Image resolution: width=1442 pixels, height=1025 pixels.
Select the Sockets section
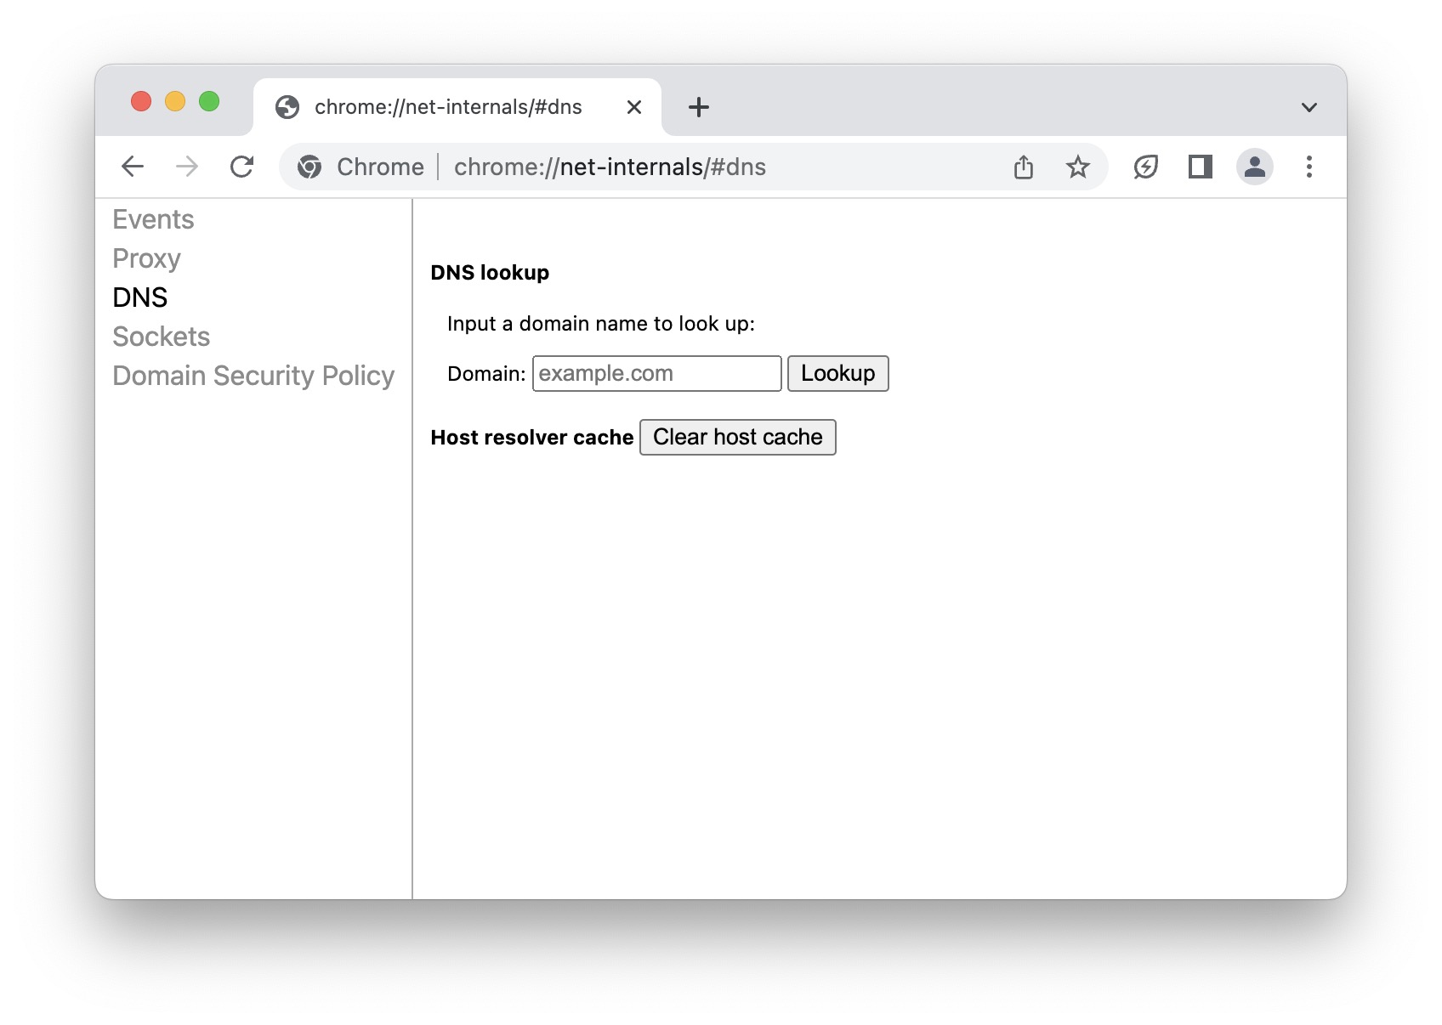pos(161,337)
